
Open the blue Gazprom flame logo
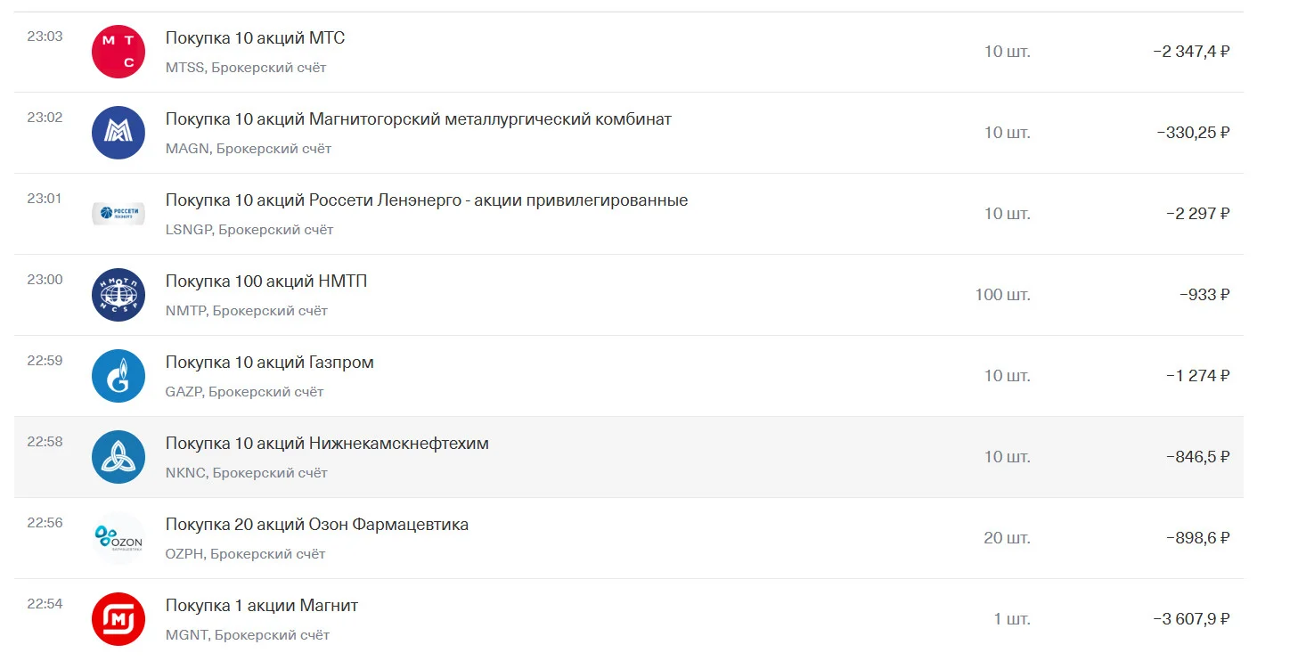(118, 376)
